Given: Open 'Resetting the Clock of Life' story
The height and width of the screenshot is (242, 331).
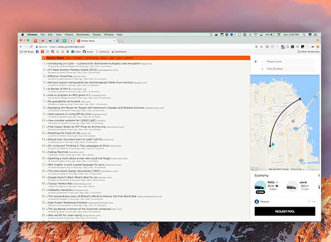Looking at the screenshot, I should [64, 133].
